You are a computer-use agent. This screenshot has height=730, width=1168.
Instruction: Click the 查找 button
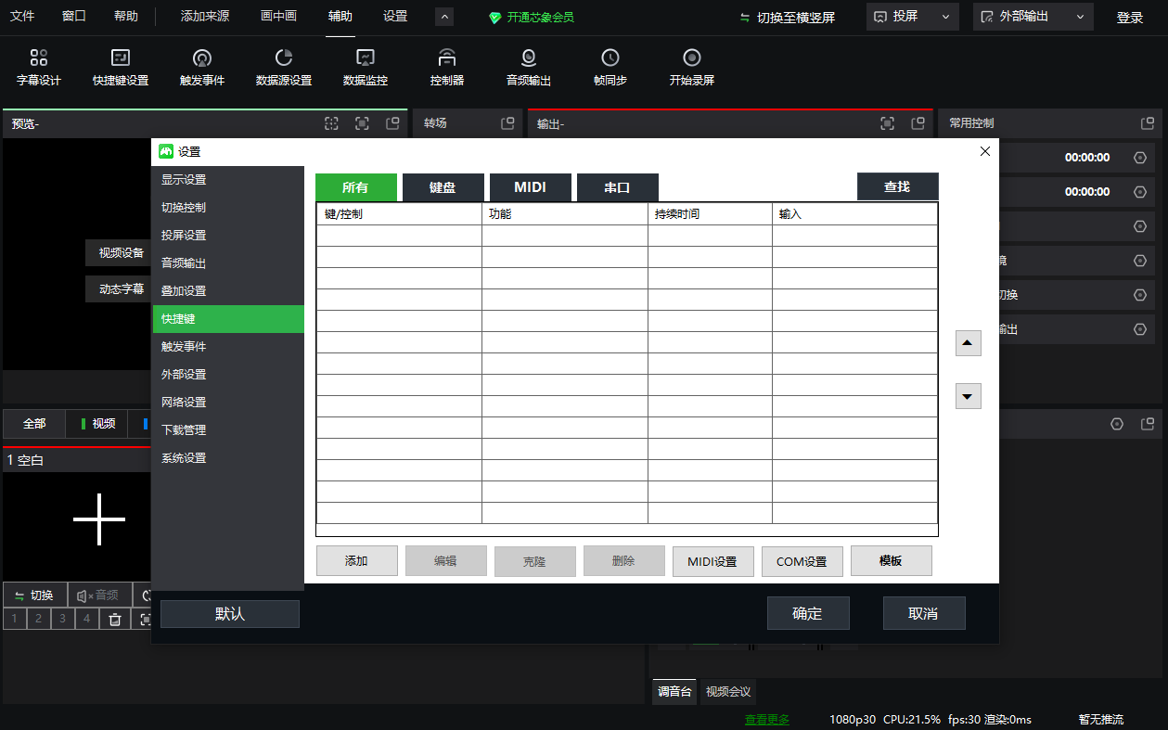coord(898,186)
